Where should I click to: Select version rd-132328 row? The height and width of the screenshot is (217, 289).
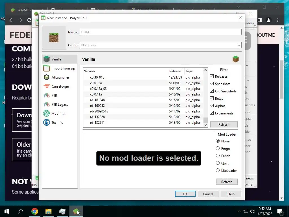click(x=143, y=117)
